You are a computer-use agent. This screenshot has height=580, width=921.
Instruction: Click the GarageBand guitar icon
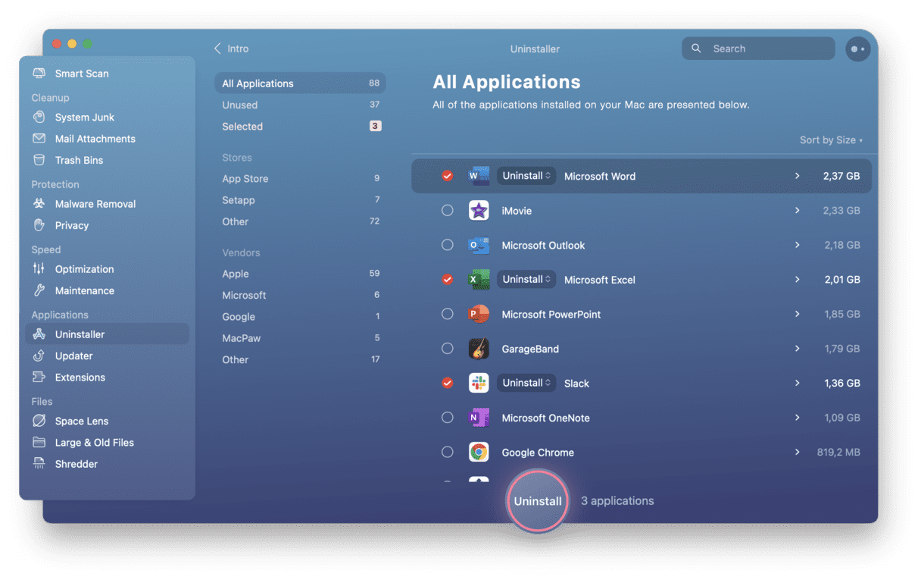tap(479, 349)
